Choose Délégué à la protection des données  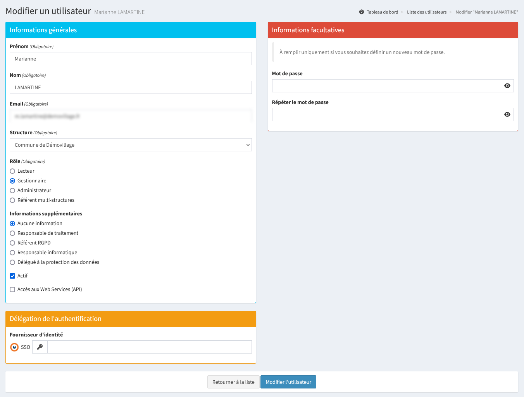[12, 262]
